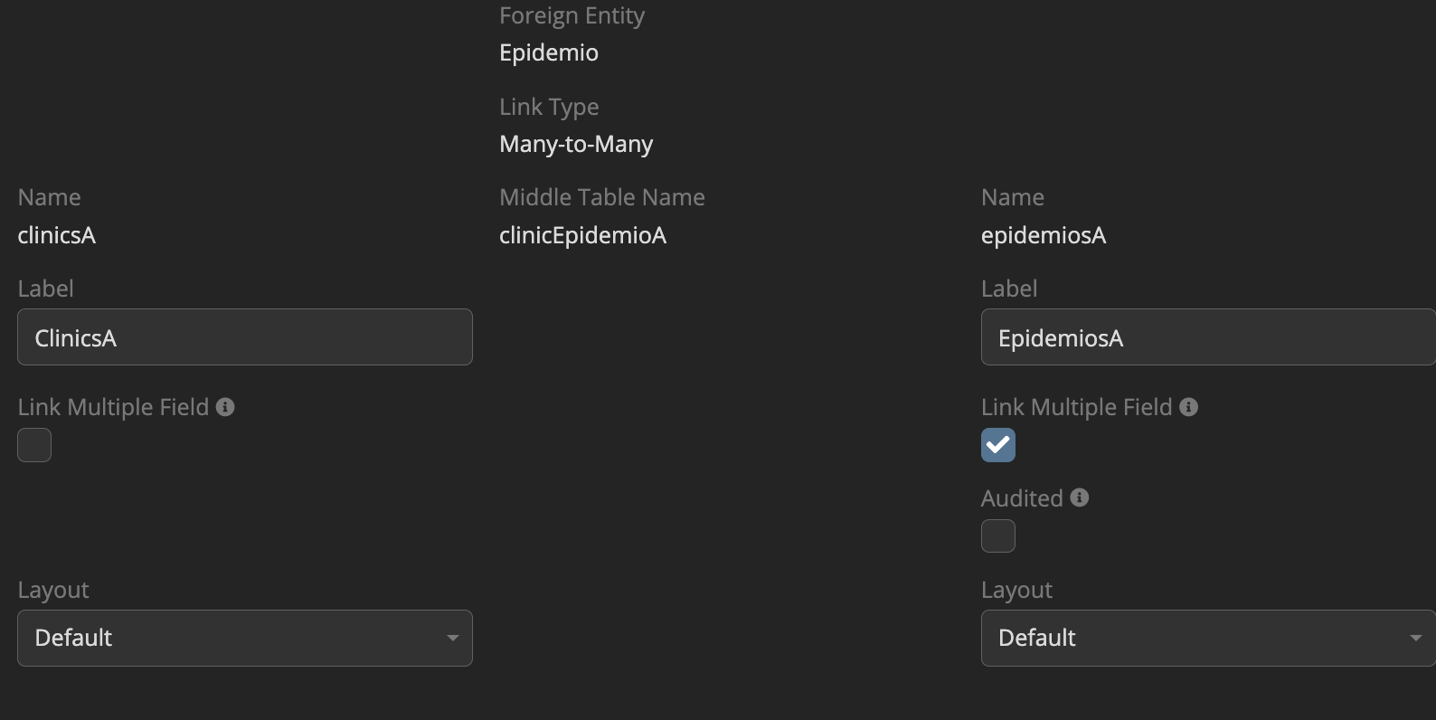Image resolution: width=1436 pixels, height=720 pixels.
Task: Click the clinicsA name value
Action: [x=57, y=235]
